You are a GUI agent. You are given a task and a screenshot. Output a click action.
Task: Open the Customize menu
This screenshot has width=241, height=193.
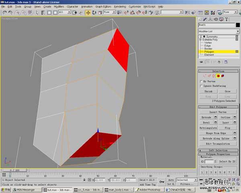(135, 6)
